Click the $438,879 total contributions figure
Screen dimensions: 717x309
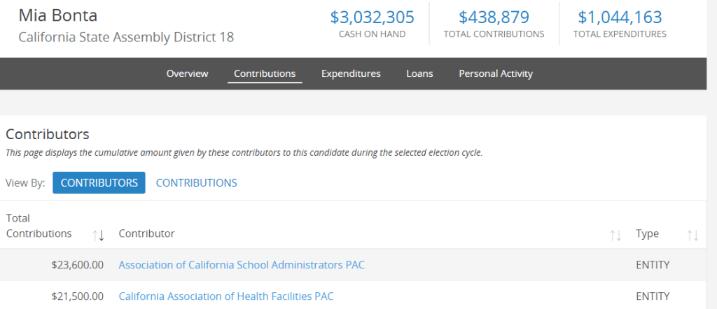(x=494, y=17)
